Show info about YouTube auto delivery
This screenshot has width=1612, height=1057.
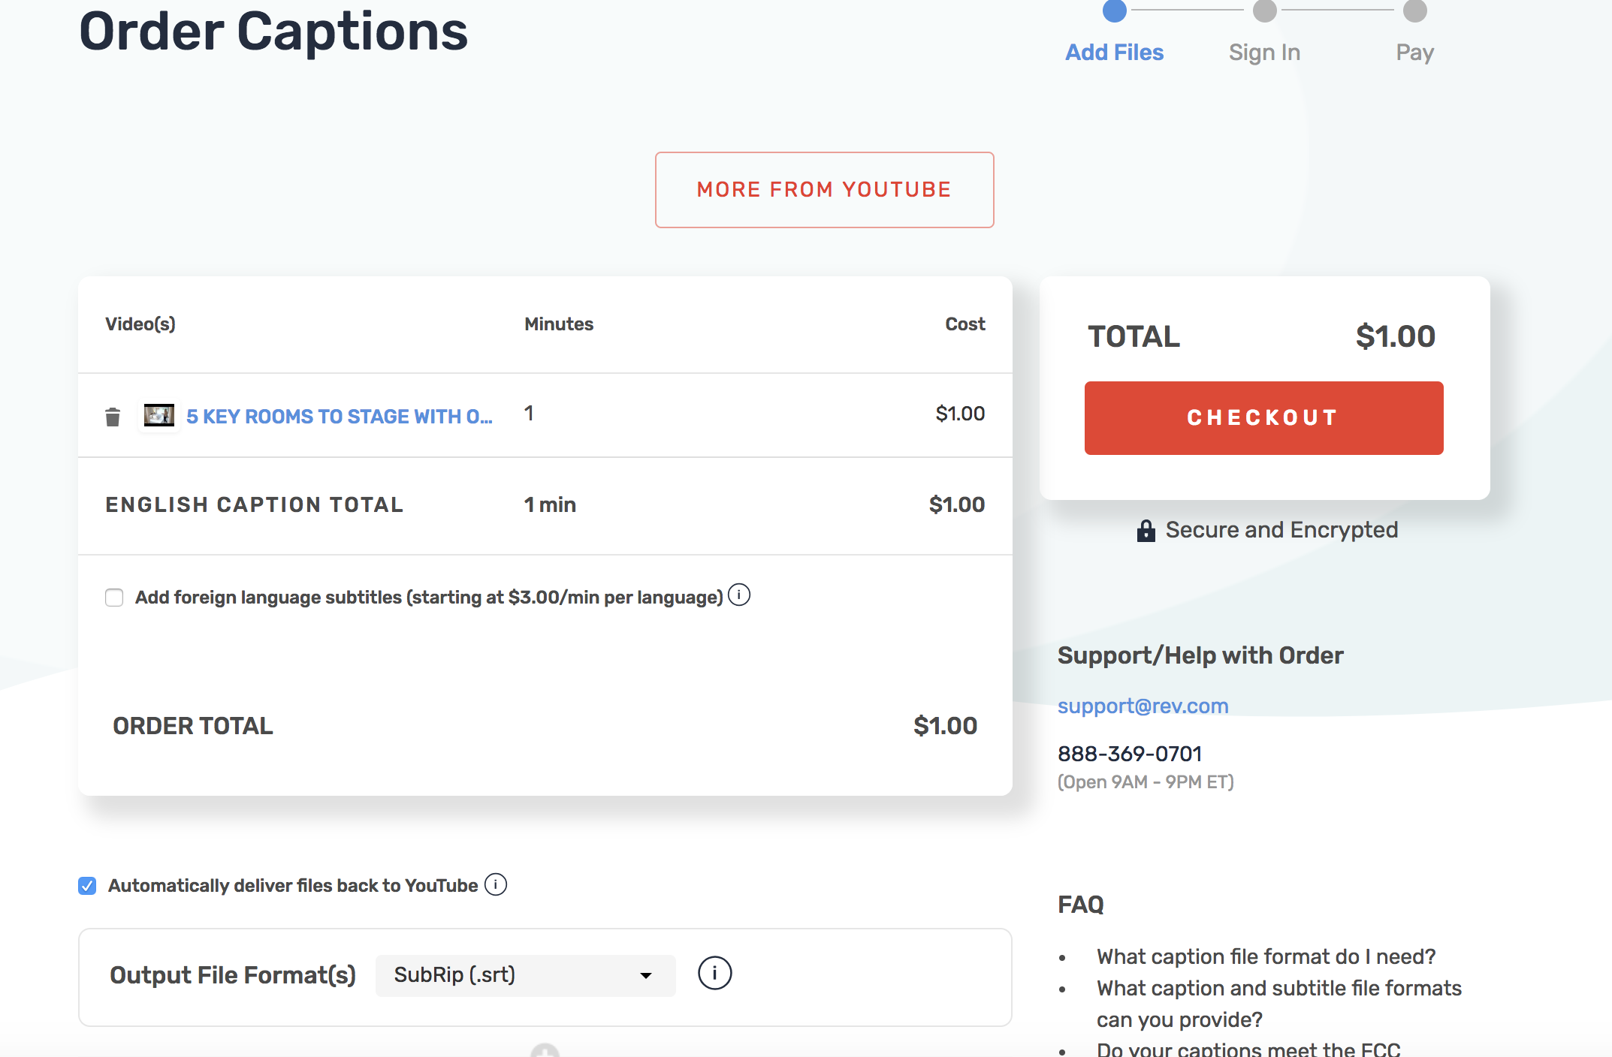(496, 884)
